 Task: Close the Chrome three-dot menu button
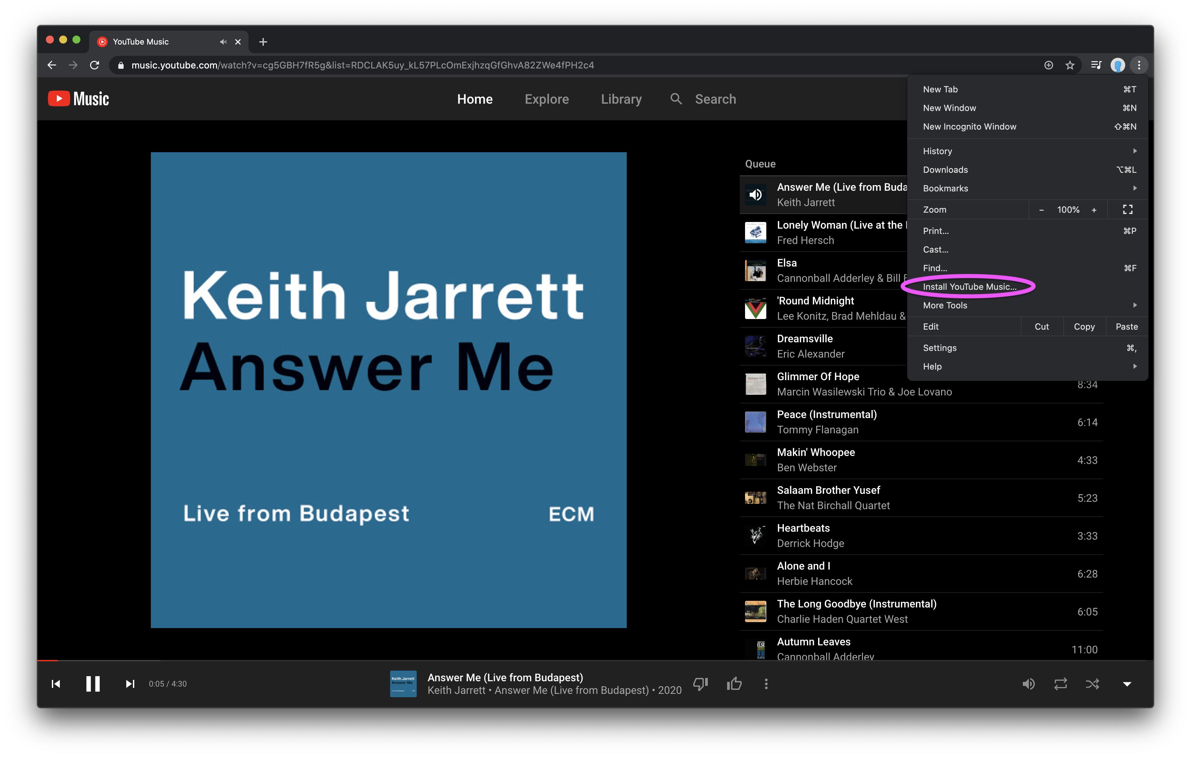pos(1139,65)
